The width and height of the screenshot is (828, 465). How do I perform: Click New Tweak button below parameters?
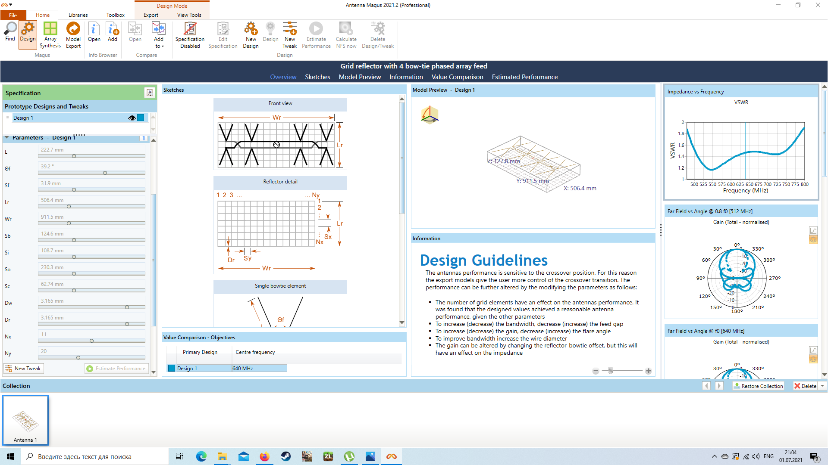[23, 369]
